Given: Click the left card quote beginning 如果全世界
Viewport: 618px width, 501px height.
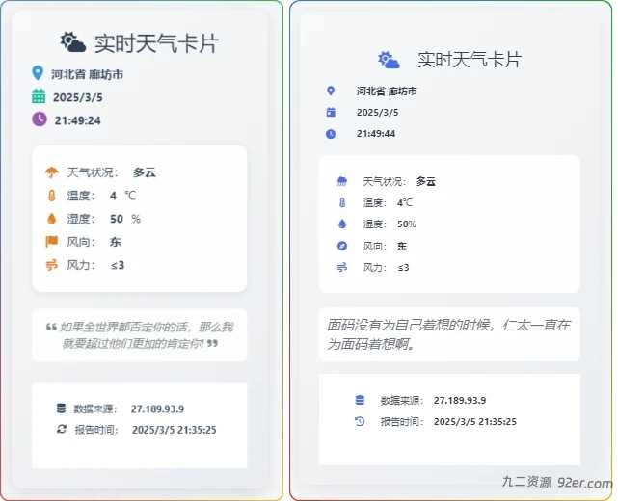Looking at the screenshot, I should click(139, 334).
